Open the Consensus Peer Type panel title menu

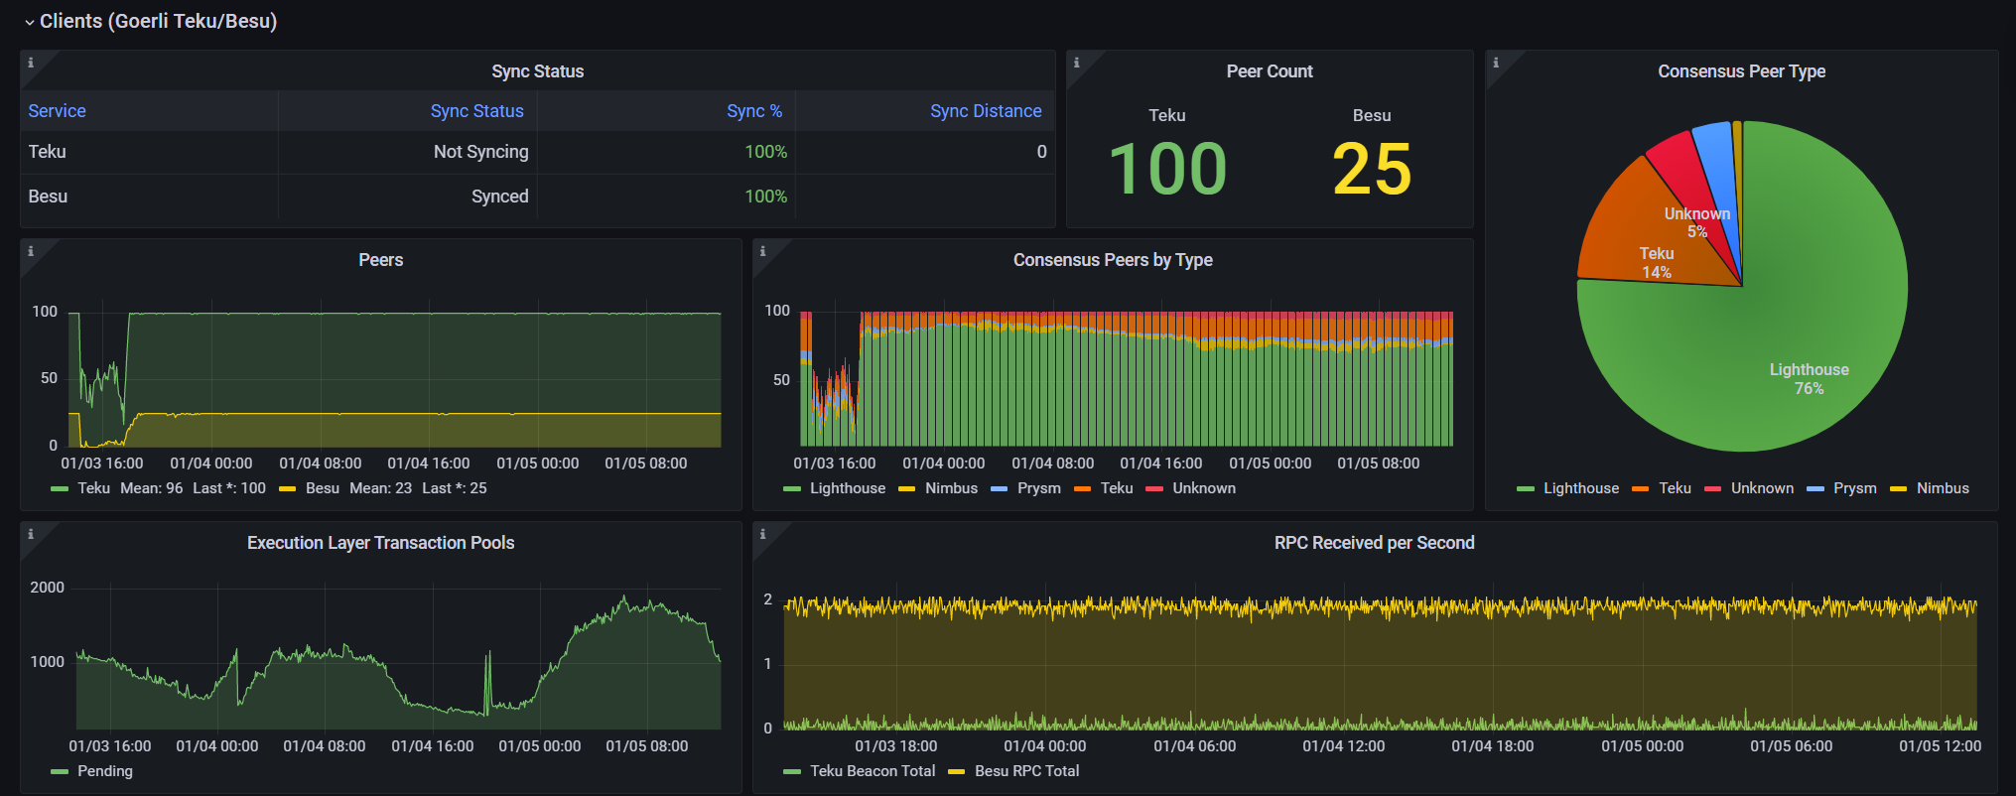pyautogui.click(x=1741, y=71)
